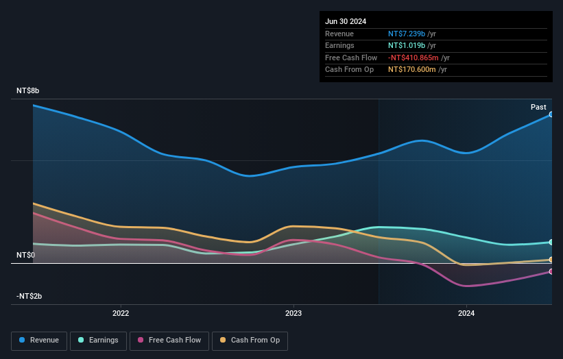Image resolution: width=563 pixels, height=359 pixels.
Task: Click the 2023 x-axis label
Action: pyautogui.click(x=294, y=313)
